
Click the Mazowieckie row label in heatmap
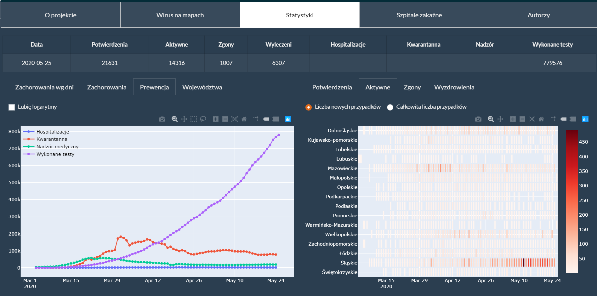point(343,168)
